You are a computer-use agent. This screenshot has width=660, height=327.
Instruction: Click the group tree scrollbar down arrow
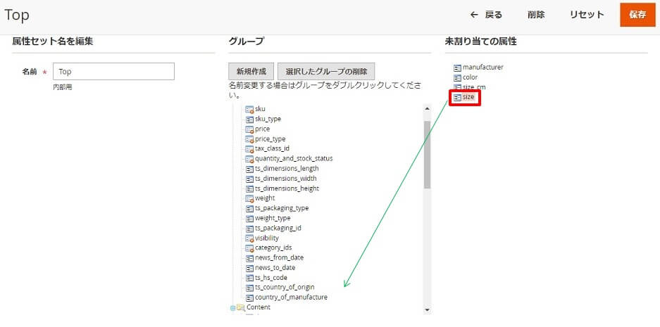(428, 310)
